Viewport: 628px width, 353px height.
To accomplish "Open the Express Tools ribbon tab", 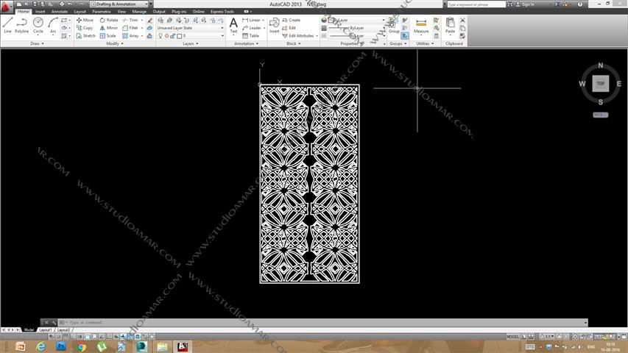I will 222,12.
